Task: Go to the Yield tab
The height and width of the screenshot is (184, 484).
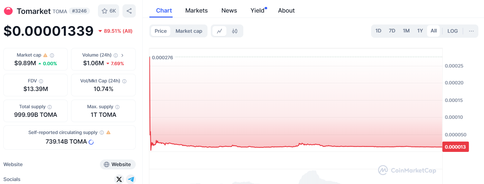Action: coord(258,11)
